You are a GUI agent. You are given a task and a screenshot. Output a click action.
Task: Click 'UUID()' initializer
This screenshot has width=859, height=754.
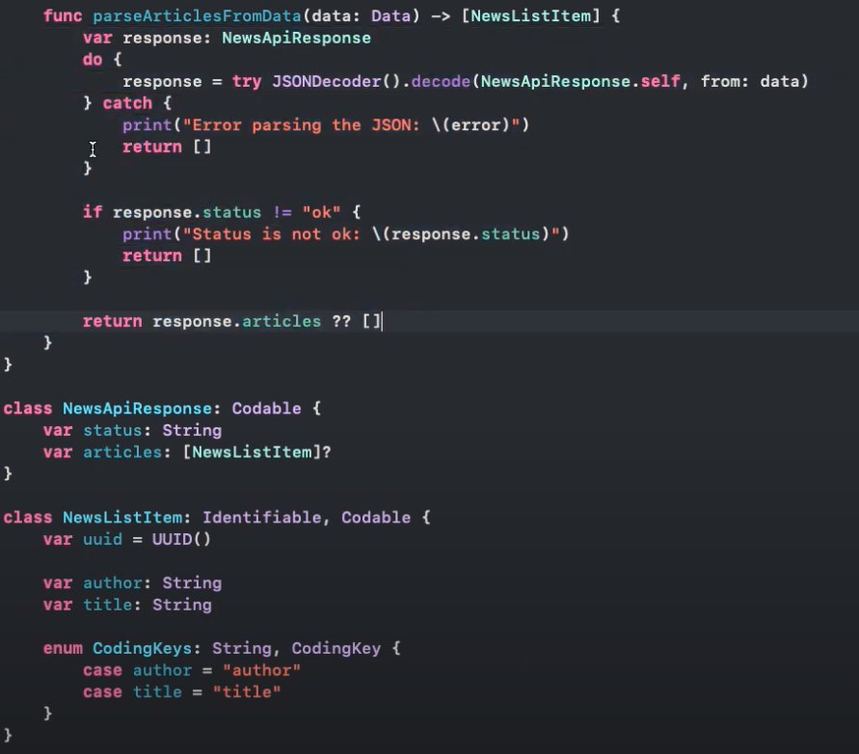coord(181,539)
